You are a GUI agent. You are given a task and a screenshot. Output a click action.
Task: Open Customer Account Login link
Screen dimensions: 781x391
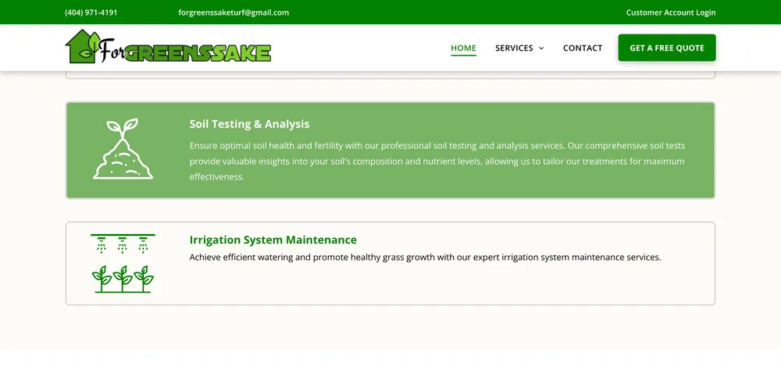670,12
